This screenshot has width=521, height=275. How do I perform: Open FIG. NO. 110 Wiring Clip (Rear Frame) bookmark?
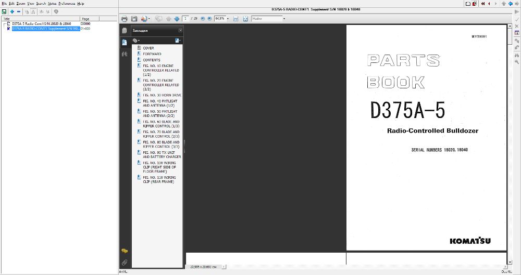[x=159, y=179]
